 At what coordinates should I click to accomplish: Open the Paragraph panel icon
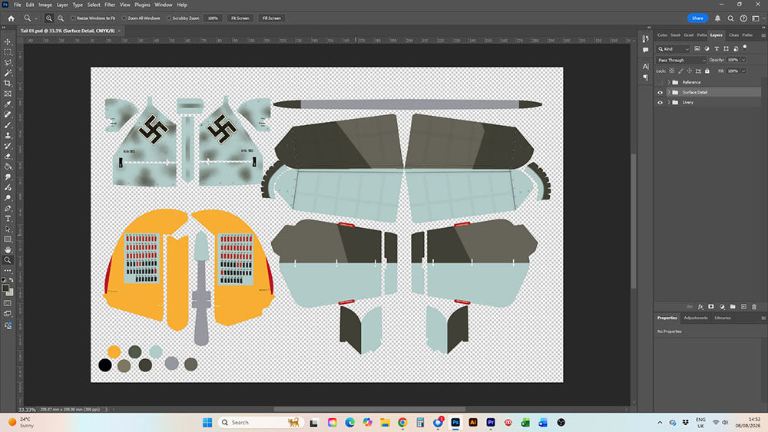646,77
